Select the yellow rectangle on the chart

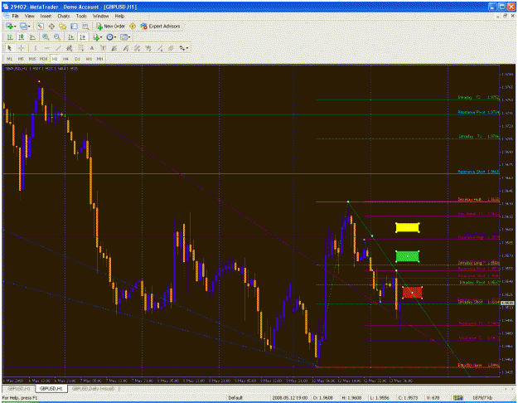(407, 227)
